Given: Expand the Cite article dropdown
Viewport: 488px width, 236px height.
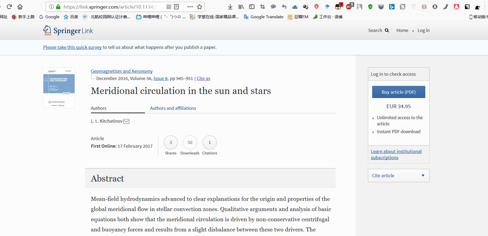Looking at the screenshot, I should tap(399, 176).
